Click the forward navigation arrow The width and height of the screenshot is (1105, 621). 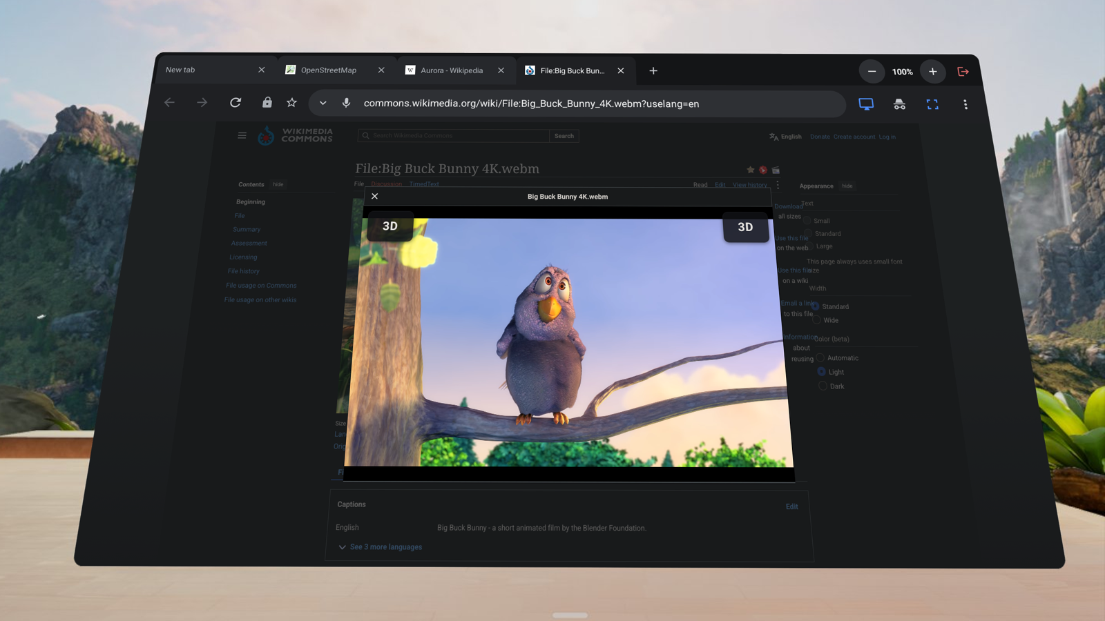click(x=202, y=103)
